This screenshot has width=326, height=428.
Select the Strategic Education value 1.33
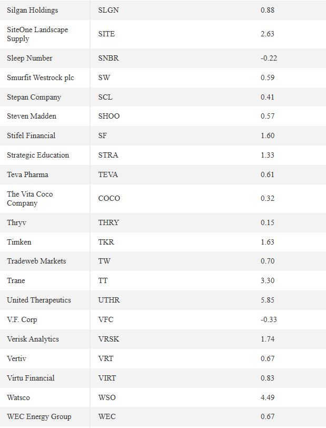[268, 155]
